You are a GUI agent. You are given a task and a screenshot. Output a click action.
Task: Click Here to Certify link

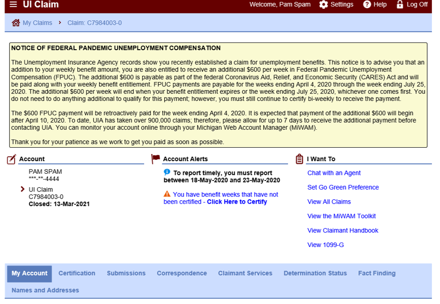[237, 202]
